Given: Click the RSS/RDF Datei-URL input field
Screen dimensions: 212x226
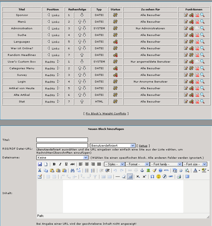Looking at the screenshot, I should coord(62,146).
